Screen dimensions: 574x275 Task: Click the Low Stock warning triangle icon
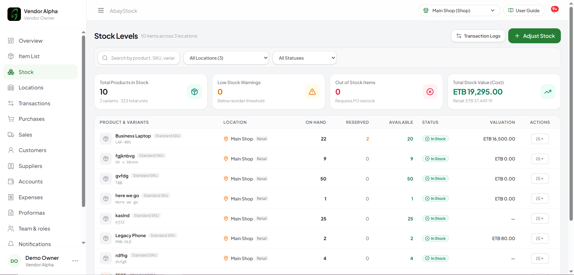[312, 92]
